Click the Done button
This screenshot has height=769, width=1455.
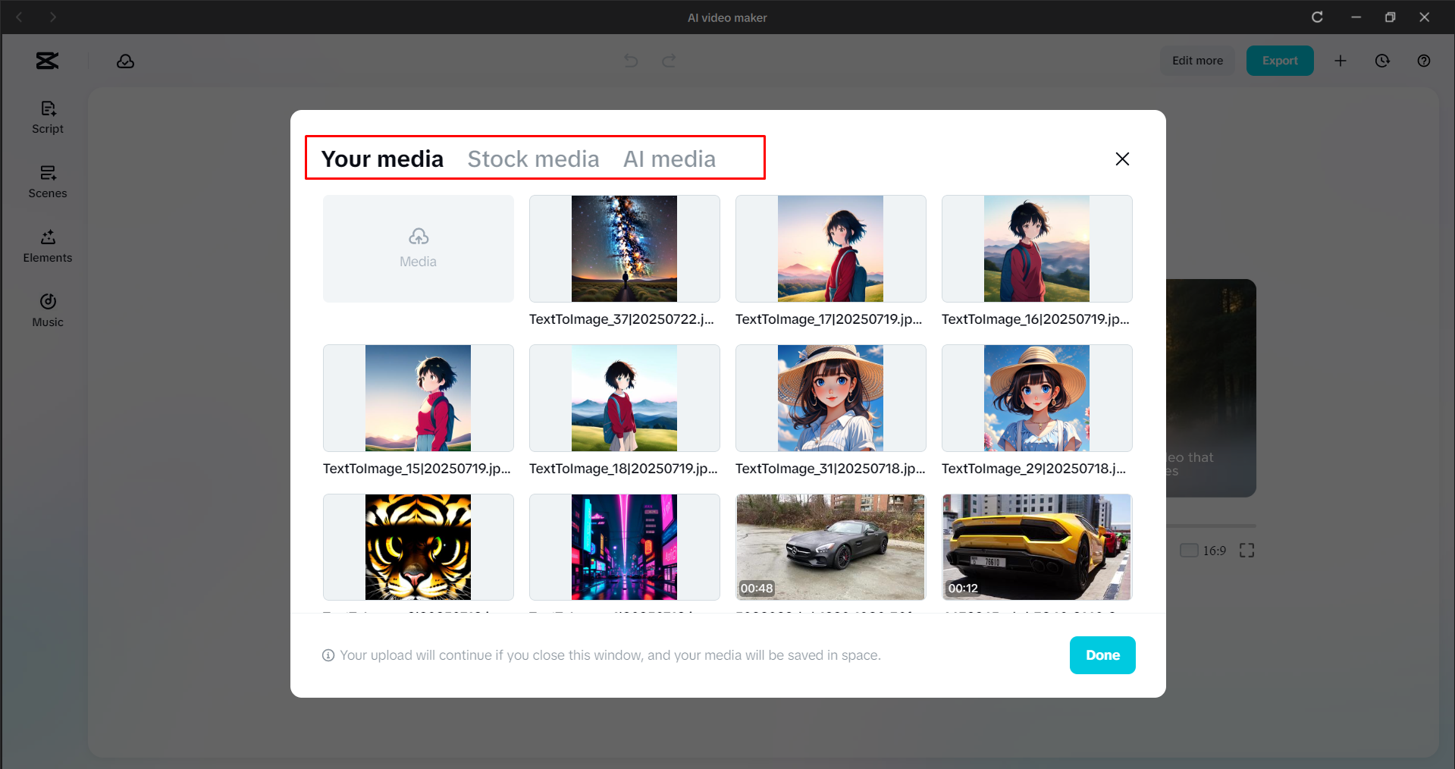click(x=1102, y=654)
